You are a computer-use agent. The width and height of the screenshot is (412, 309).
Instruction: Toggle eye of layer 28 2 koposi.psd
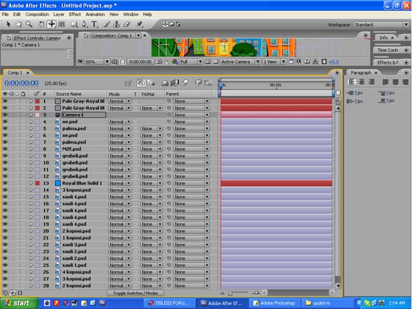tap(5, 286)
